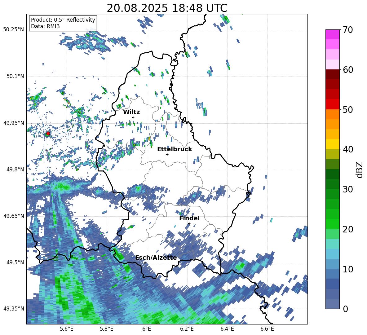This screenshot has width=367, height=335.
Task: Click the 6.6°E longitude label
Action: [x=267, y=329]
